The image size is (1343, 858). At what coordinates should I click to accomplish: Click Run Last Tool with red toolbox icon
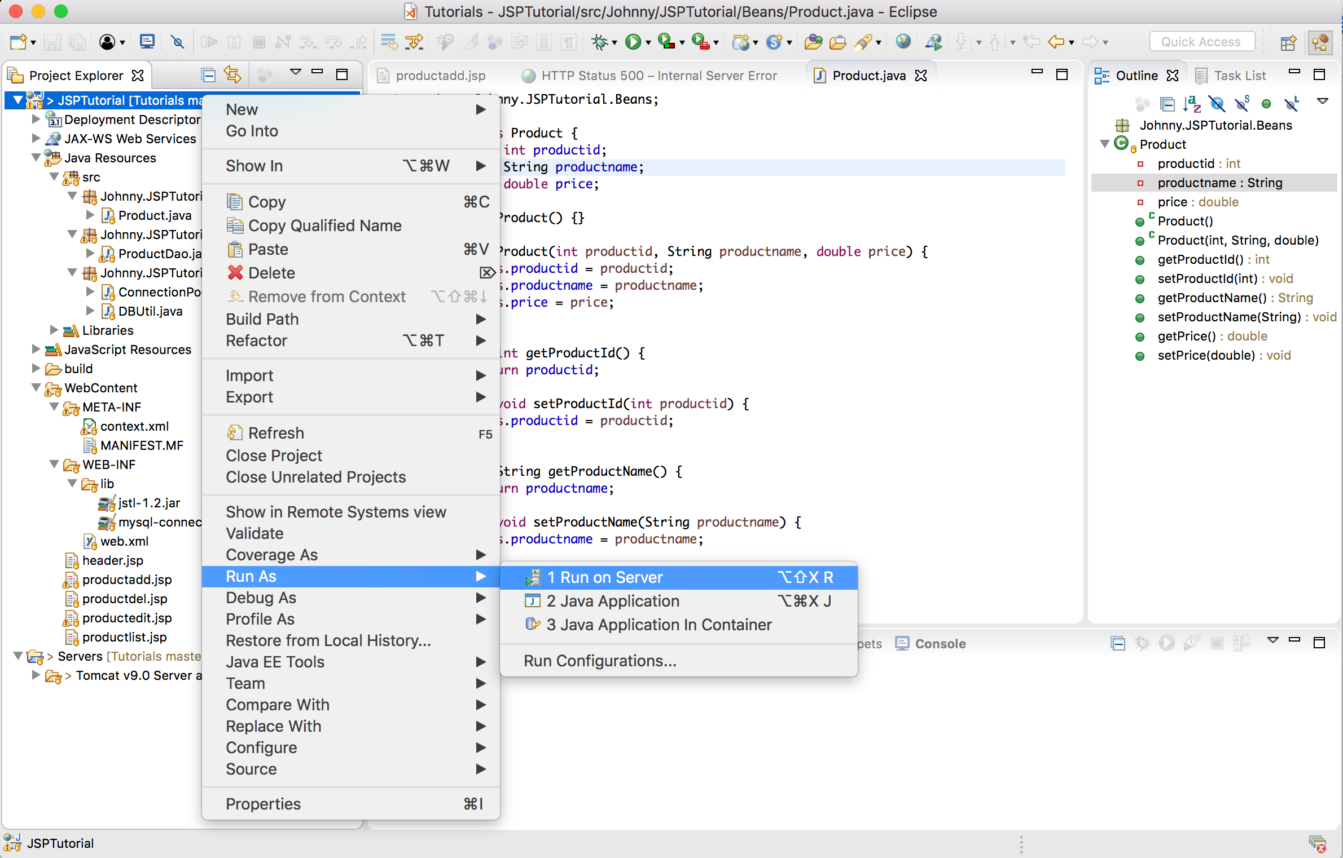[x=700, y=42]
